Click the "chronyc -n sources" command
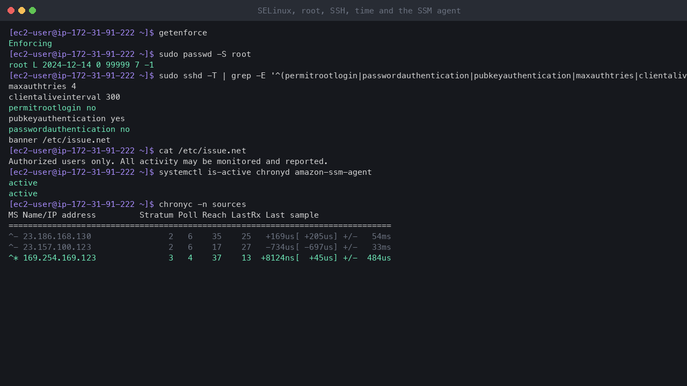The height and width of the screenshot is (386, 687). pos(202,204)
